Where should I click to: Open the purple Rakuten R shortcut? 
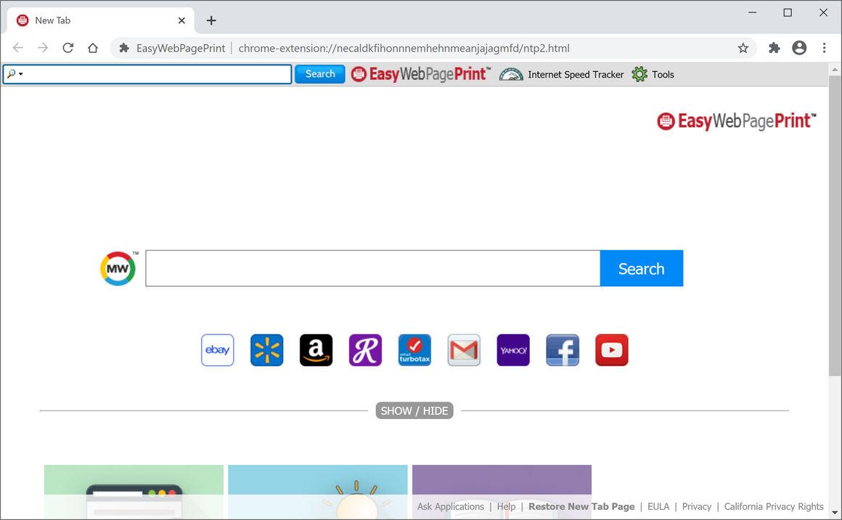[x=365, y=350]
